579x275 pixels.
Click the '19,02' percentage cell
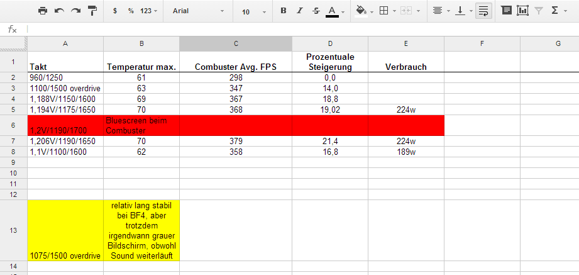click(x=330, y=109)
